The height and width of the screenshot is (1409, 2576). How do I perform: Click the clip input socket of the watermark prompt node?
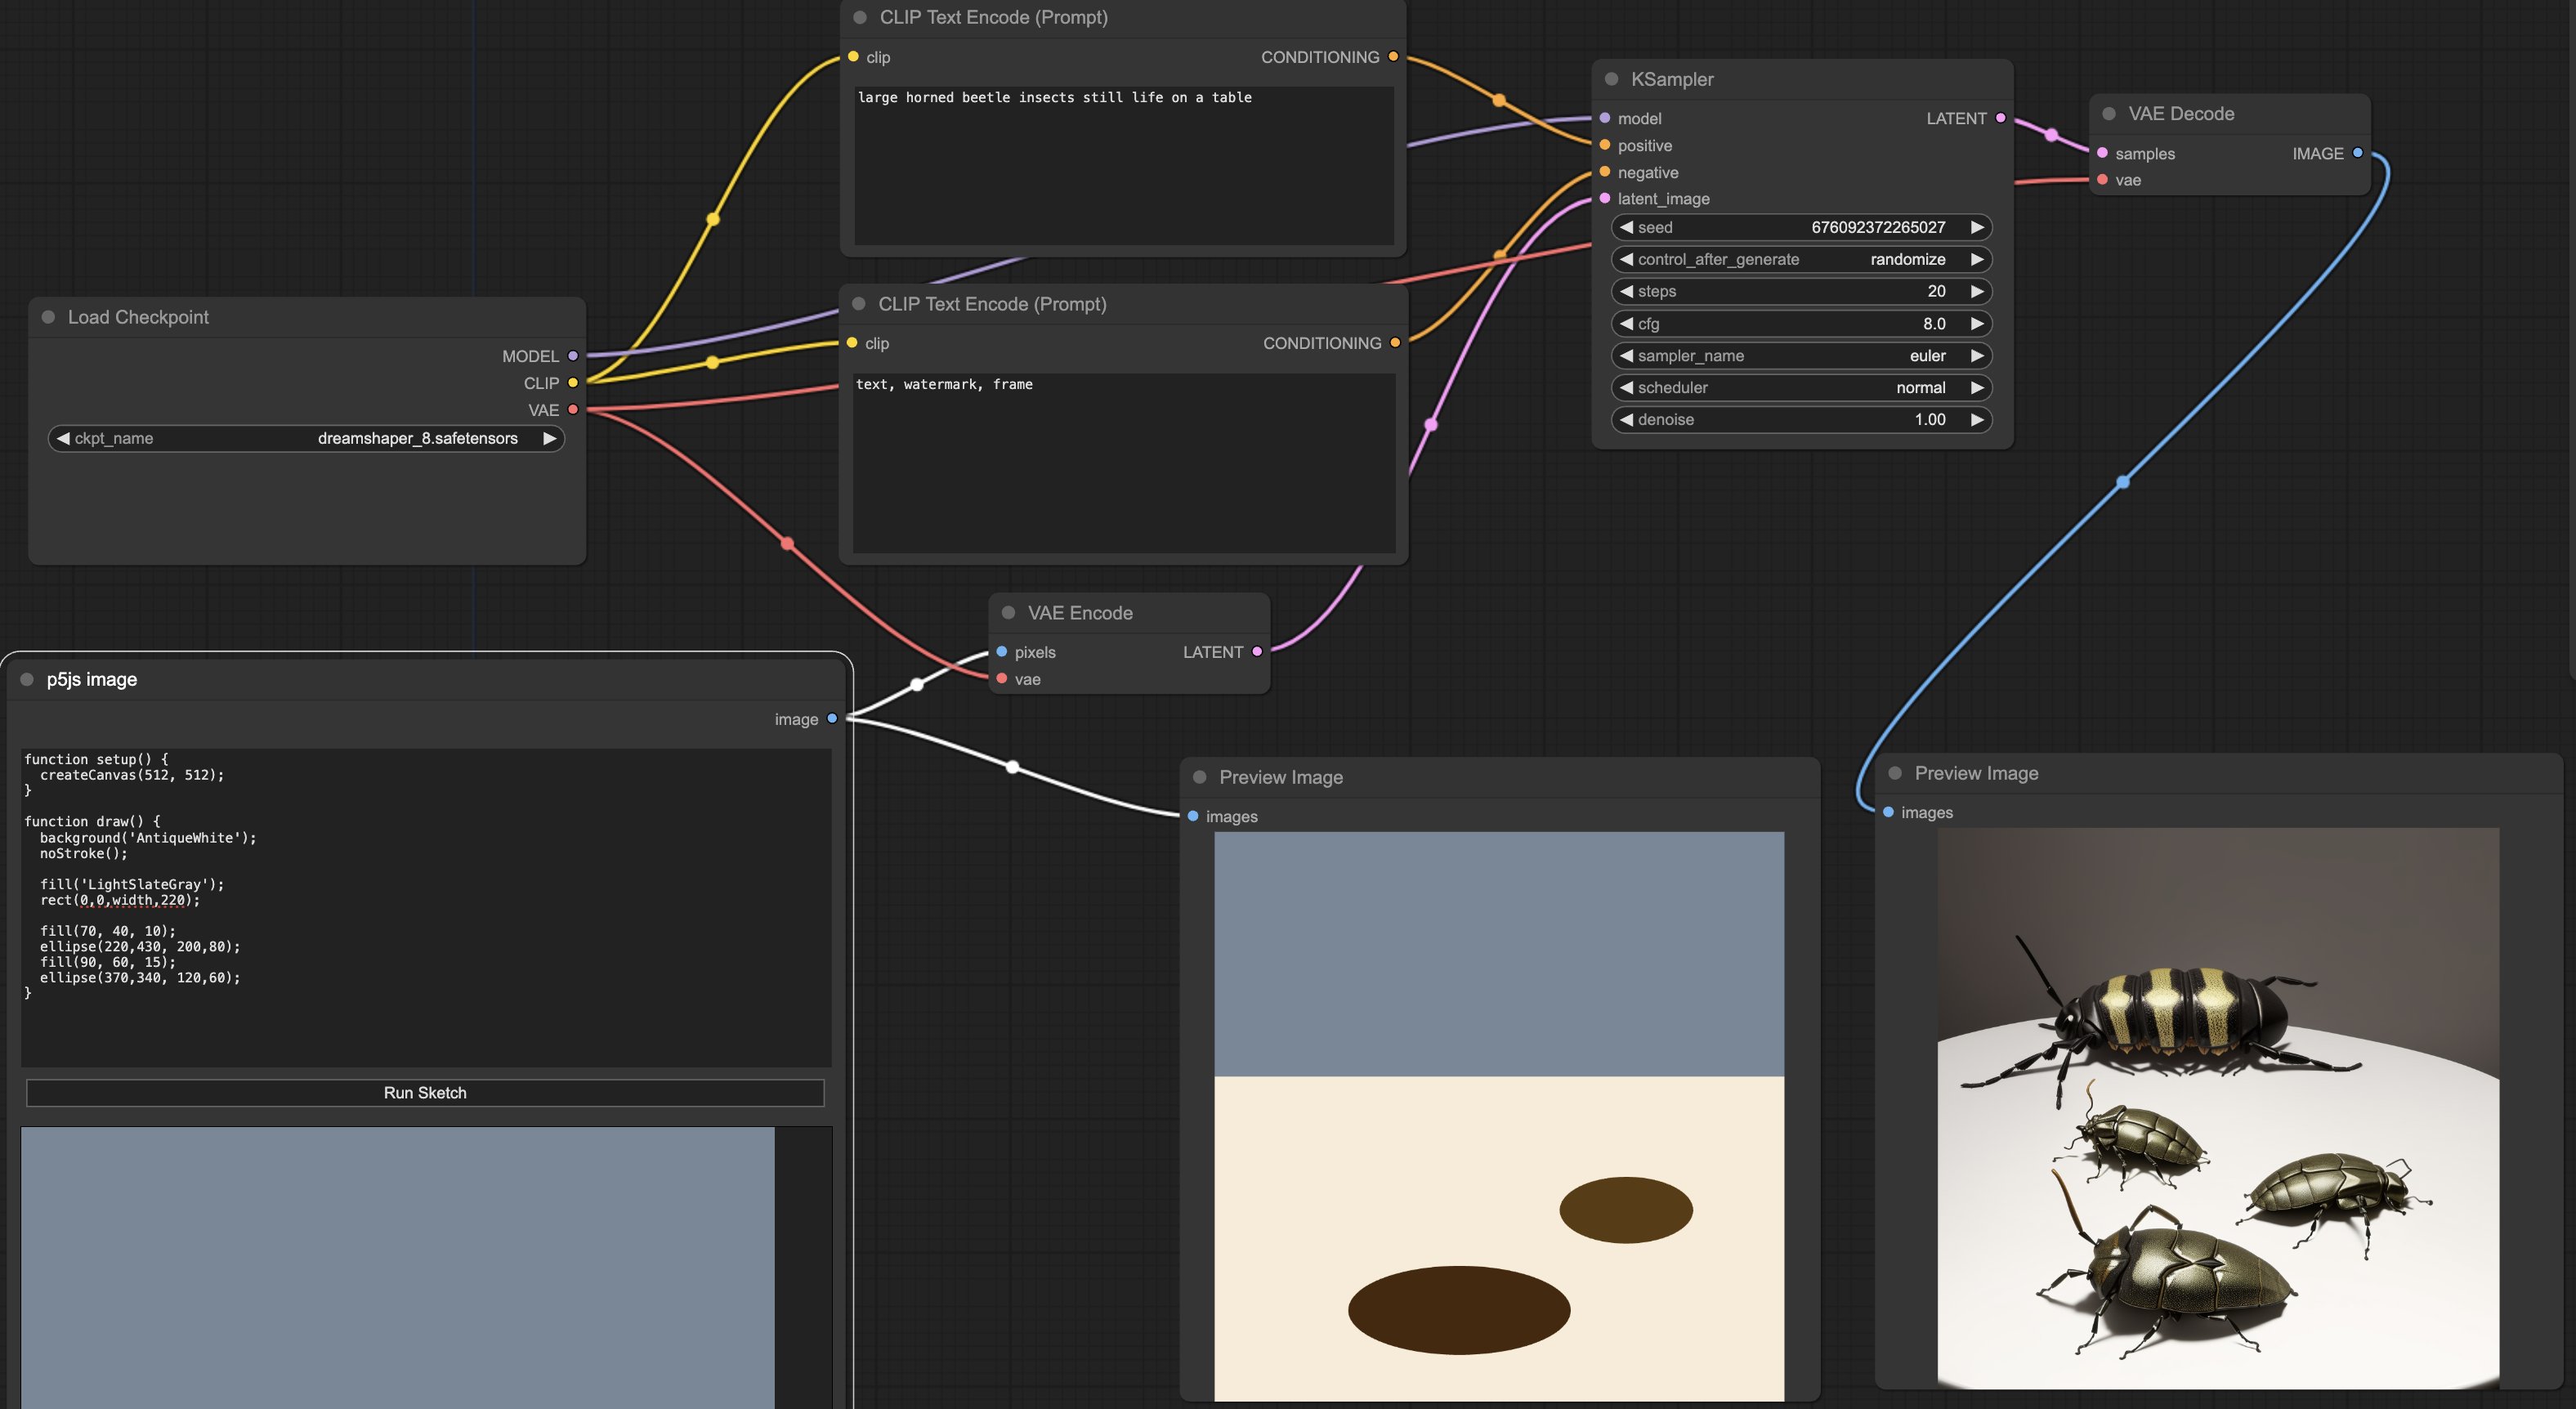852,343
